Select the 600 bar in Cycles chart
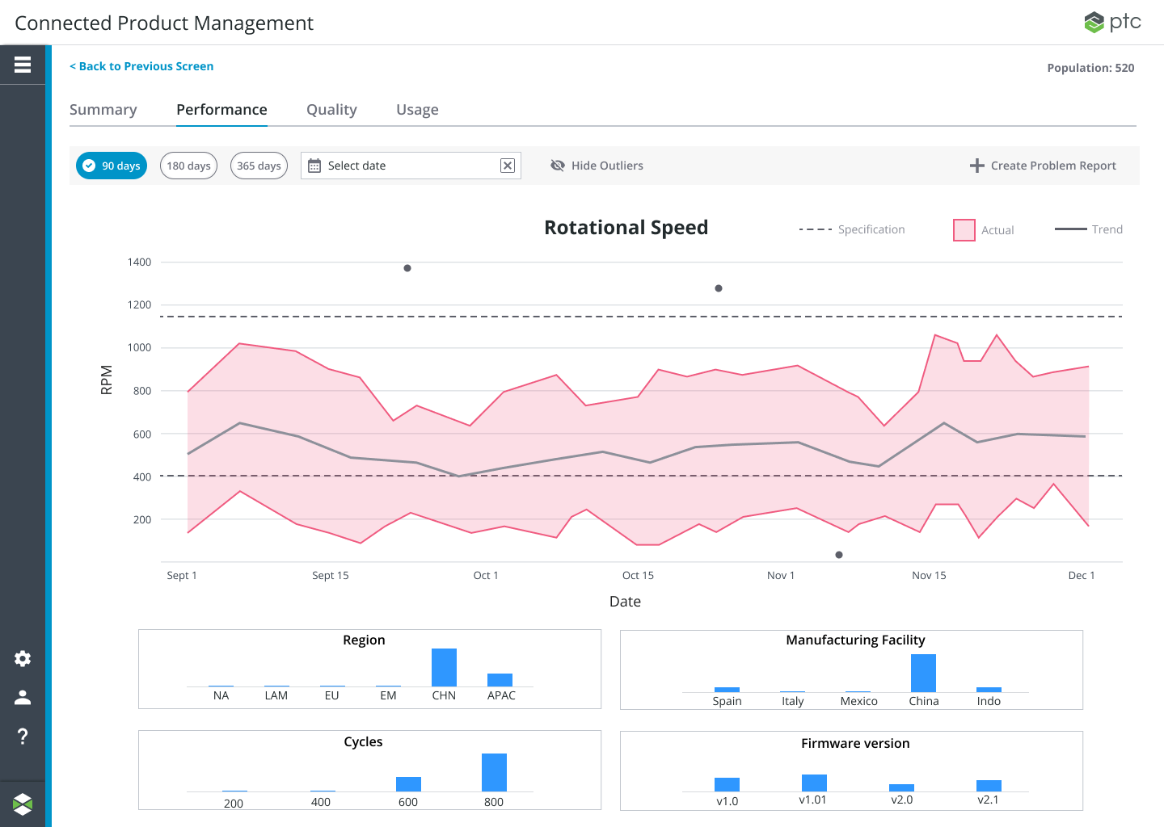This screenshot has width=1164, height=827. click(x=408, y=784)
